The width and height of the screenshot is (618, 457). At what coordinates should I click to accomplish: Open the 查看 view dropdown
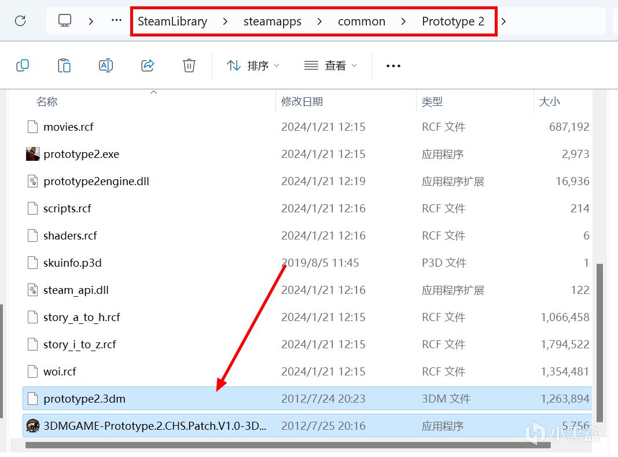(x=330, y=65)
